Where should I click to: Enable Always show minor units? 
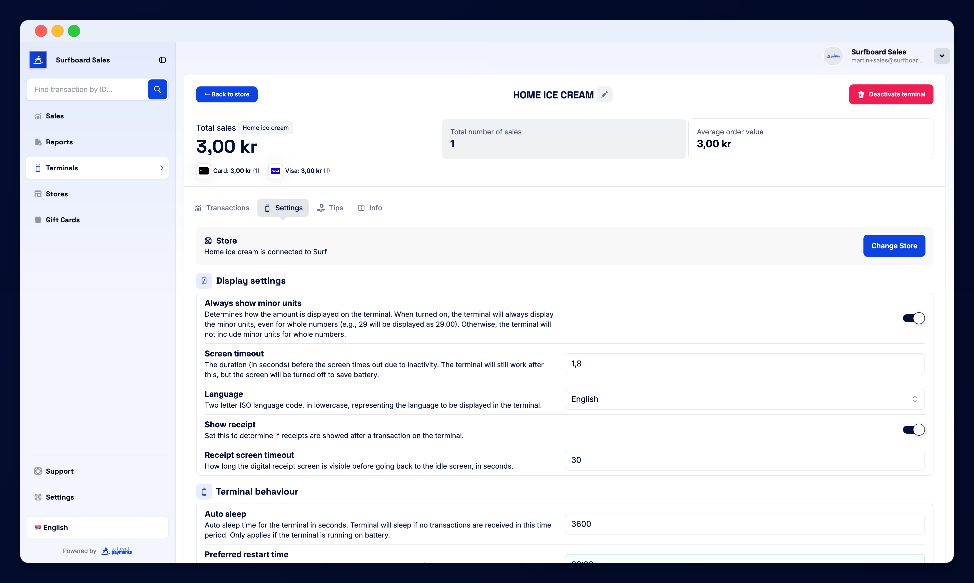point(913,318)
